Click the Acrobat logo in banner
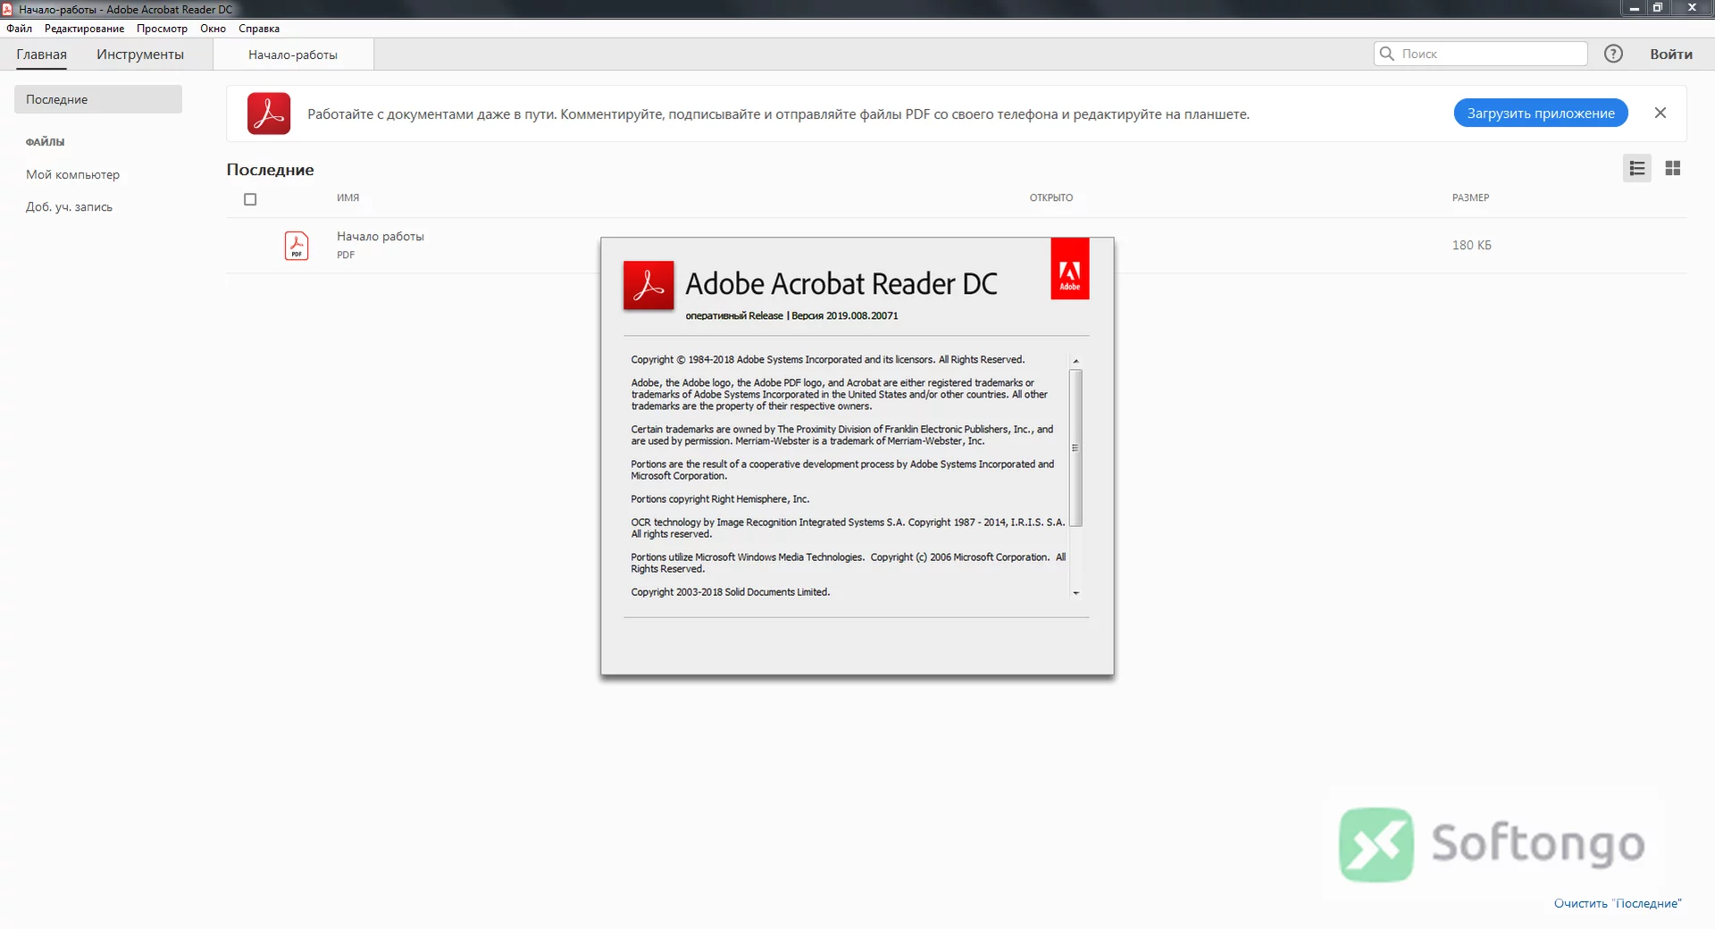Viewport: 1715px width, 929px height. coord(269,113)
